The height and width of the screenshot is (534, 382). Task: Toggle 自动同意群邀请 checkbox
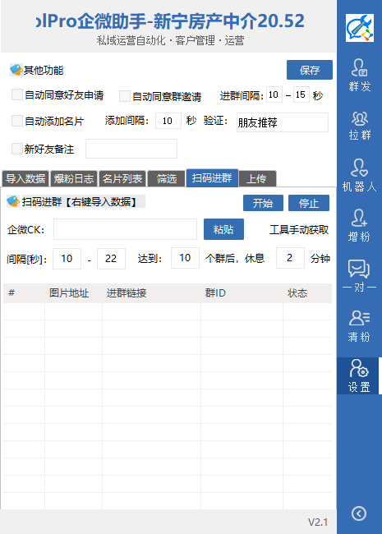(125, 96)
